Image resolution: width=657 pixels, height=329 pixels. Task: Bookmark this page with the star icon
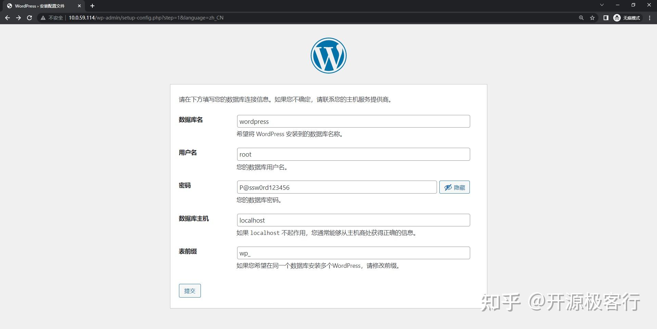pyautogui.click(x=592, y=18)
